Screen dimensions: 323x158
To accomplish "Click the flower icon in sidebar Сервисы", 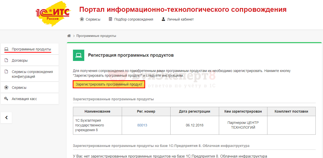I will [7, 88].
